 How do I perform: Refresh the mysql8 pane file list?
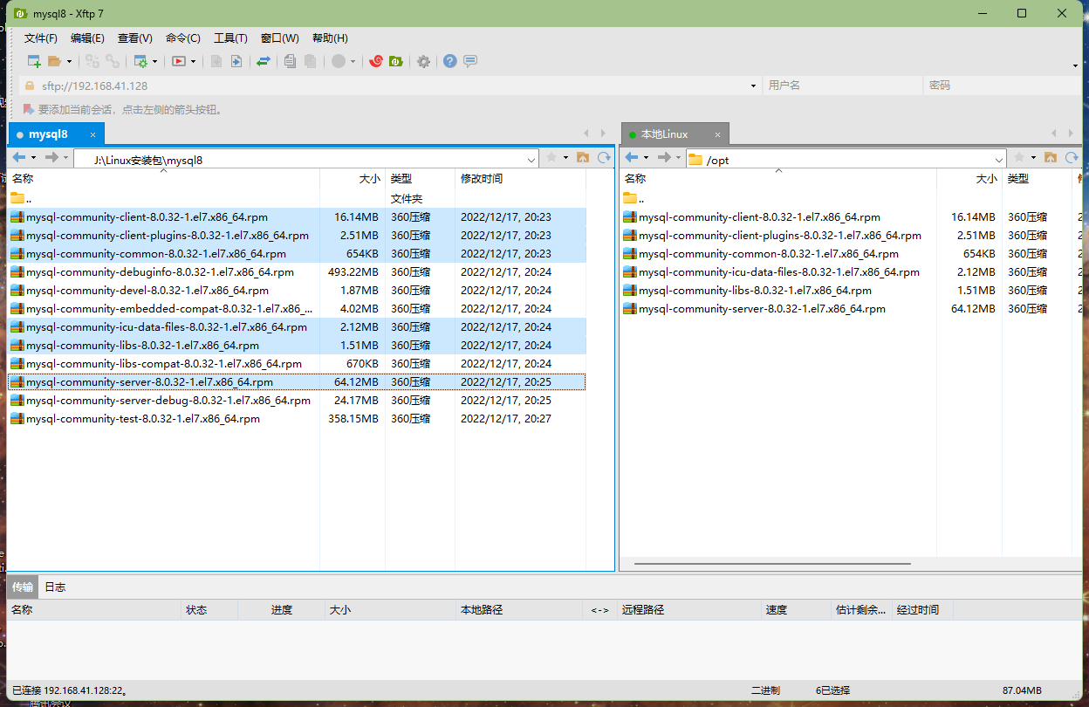coord(603,157)
